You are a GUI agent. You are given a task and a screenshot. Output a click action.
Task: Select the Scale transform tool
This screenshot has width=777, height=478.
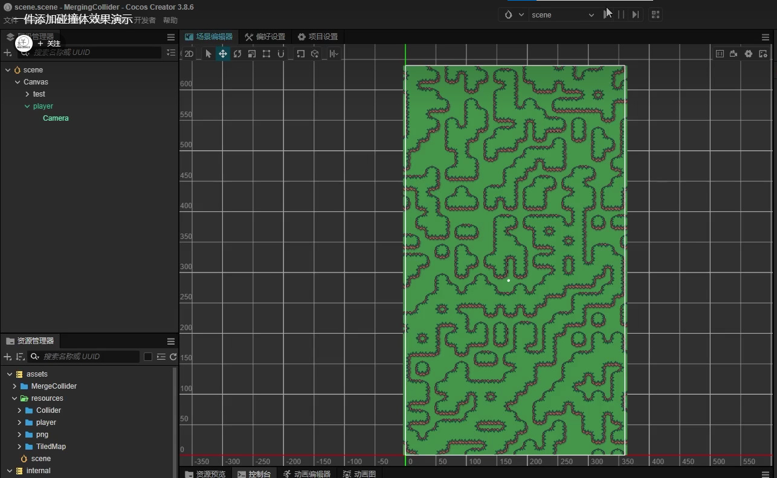252,54
